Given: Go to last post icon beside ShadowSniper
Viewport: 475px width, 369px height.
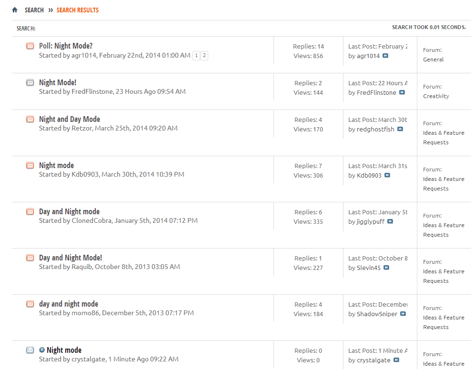Looking at the screenshot, I should pos(403,314).
